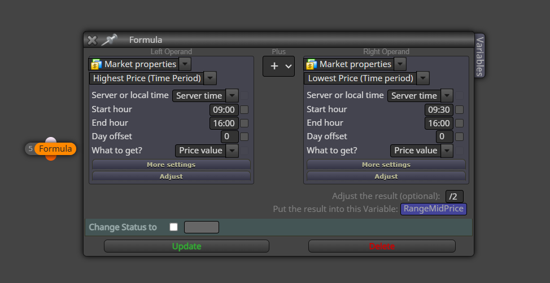Expand right operand More settings
This screenshot has width=550, height=283.
pyautogui.click(x=386, y=164)
